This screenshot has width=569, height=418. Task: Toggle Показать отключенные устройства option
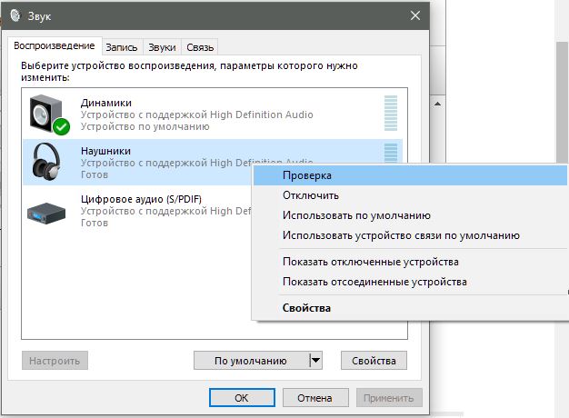click(x=370, y=262)
